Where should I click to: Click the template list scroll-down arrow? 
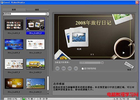48,94
